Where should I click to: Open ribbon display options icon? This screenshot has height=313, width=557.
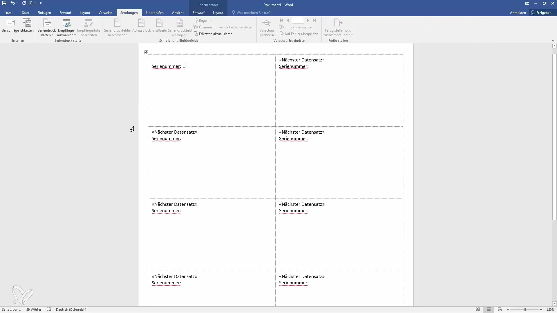point(527,3)
